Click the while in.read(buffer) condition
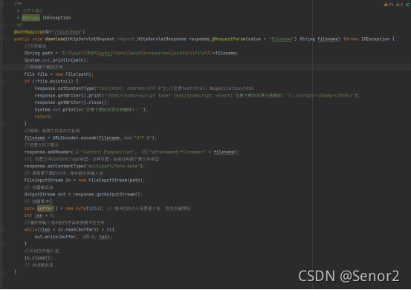The image size is (411, 290). pyautogui.click(x=69, y=231)
